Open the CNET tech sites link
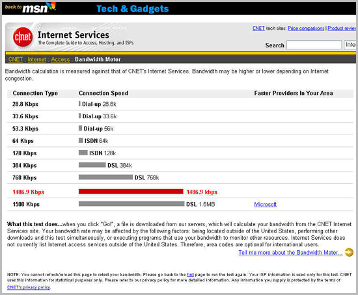This screenshot has height=295, width=358. [x=258, y=29]
